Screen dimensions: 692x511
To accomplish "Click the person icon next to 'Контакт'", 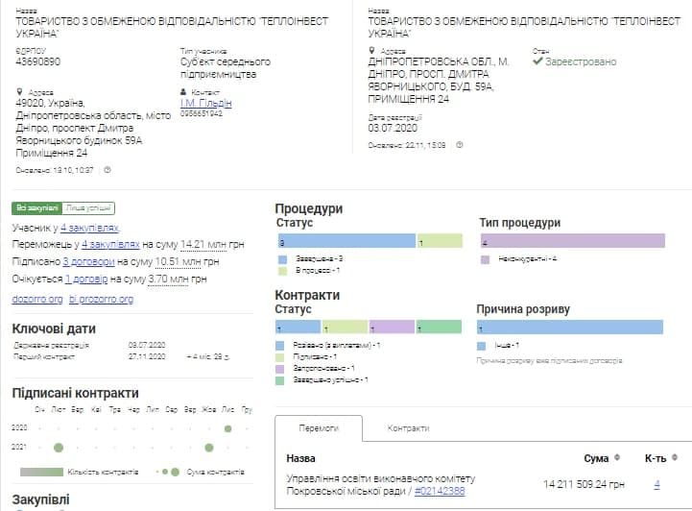I will click(x=183, y=92).
